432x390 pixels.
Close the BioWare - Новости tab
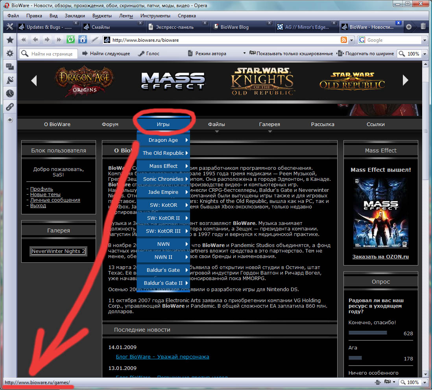(x=399, y=23)
